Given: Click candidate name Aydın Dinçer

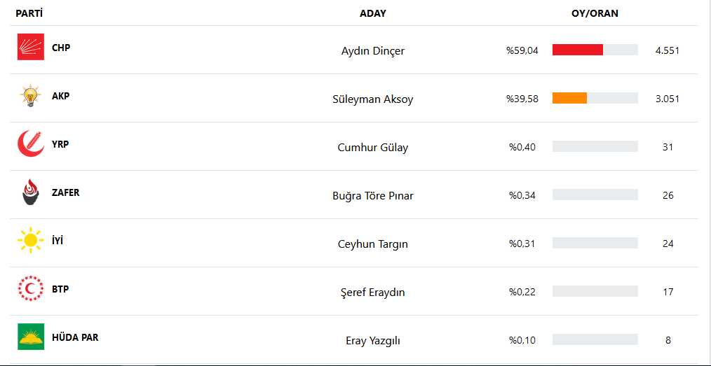Looking at the screenshot, I should point(372,51).
